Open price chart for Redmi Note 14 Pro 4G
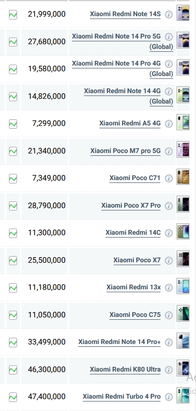The width and height of the screenshot is (196, 411). click(x=13, y=69)
